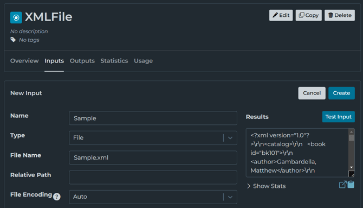Click the Relative Path input field
Viewport: 363px width, 208px height.
(x=153, y=178)
